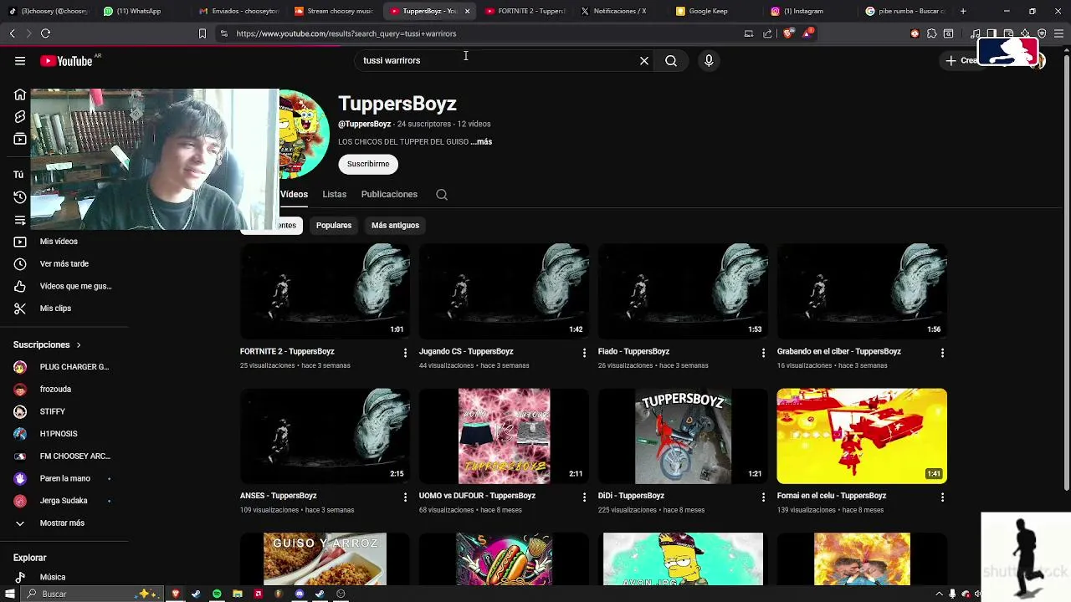Click the browser back arrow

pos(12,33)
